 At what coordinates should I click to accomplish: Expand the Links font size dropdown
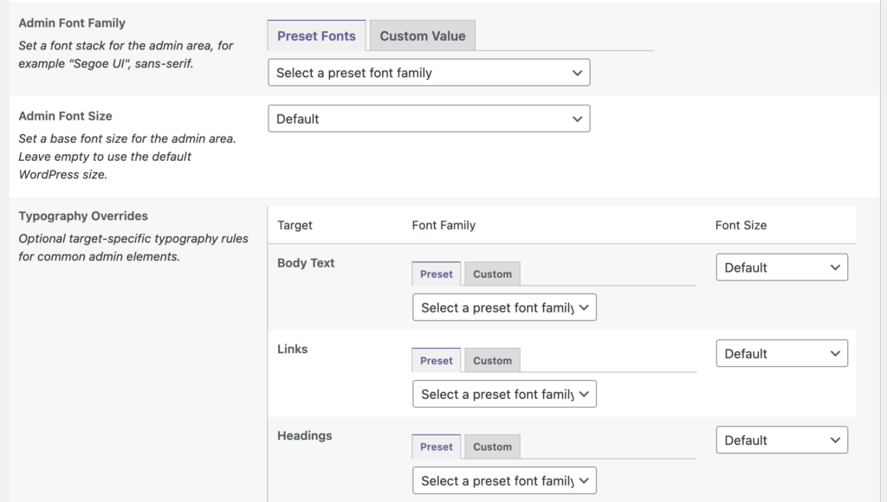click(x=781, y=353)
